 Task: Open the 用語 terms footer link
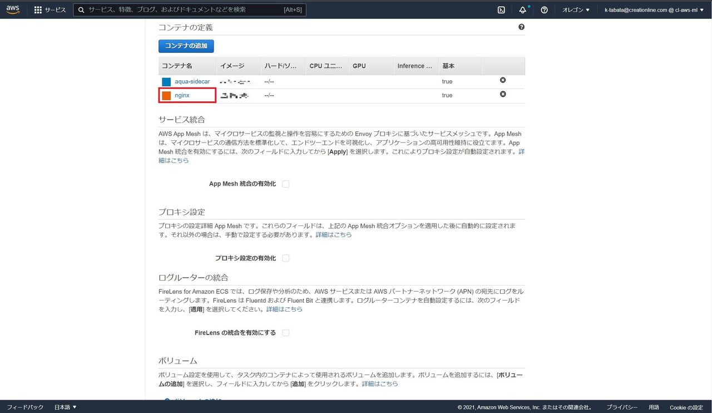(654, 407)
